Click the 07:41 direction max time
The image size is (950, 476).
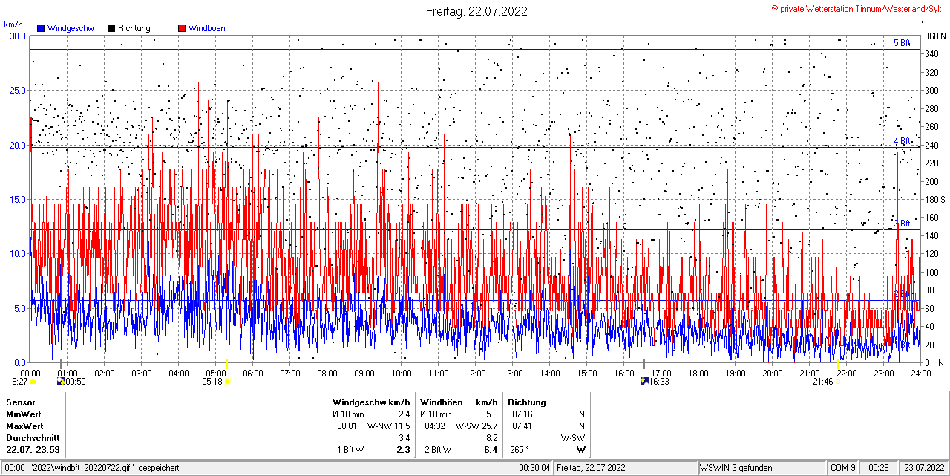coord(521,426)
